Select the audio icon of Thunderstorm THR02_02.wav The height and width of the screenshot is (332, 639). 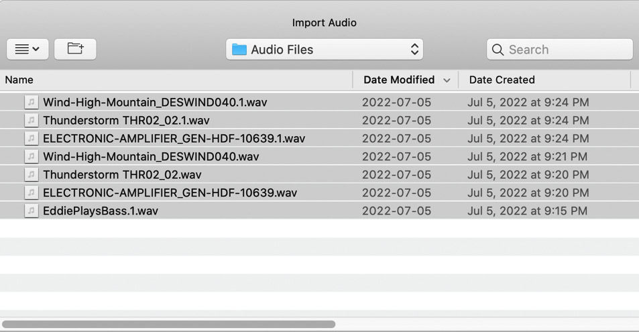pos(32,174)
